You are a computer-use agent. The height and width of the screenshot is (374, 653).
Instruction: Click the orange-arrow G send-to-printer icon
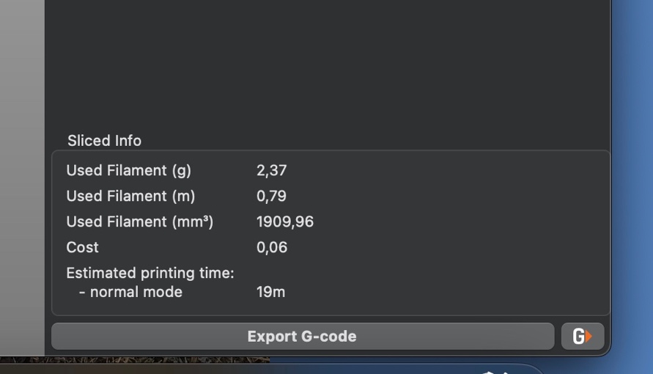582,336
